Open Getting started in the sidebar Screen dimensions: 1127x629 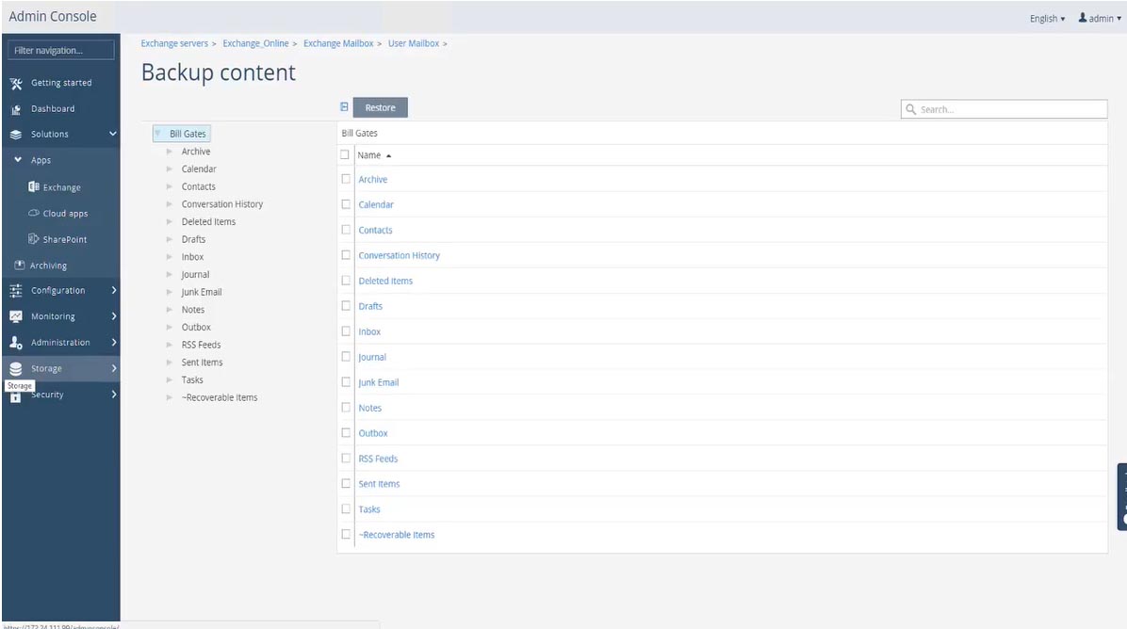click(x=61, y=83)
